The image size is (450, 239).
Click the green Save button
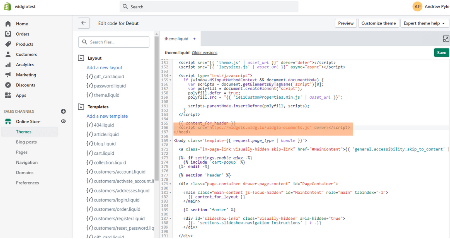tap(441, 53)
